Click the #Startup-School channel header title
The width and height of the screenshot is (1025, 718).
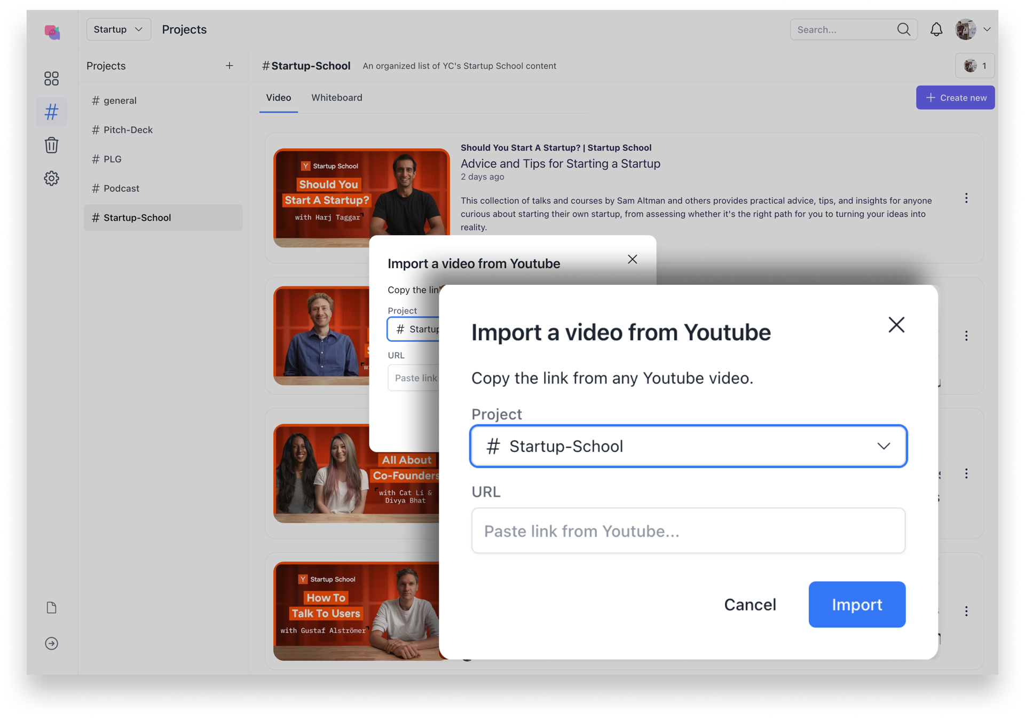306,66
